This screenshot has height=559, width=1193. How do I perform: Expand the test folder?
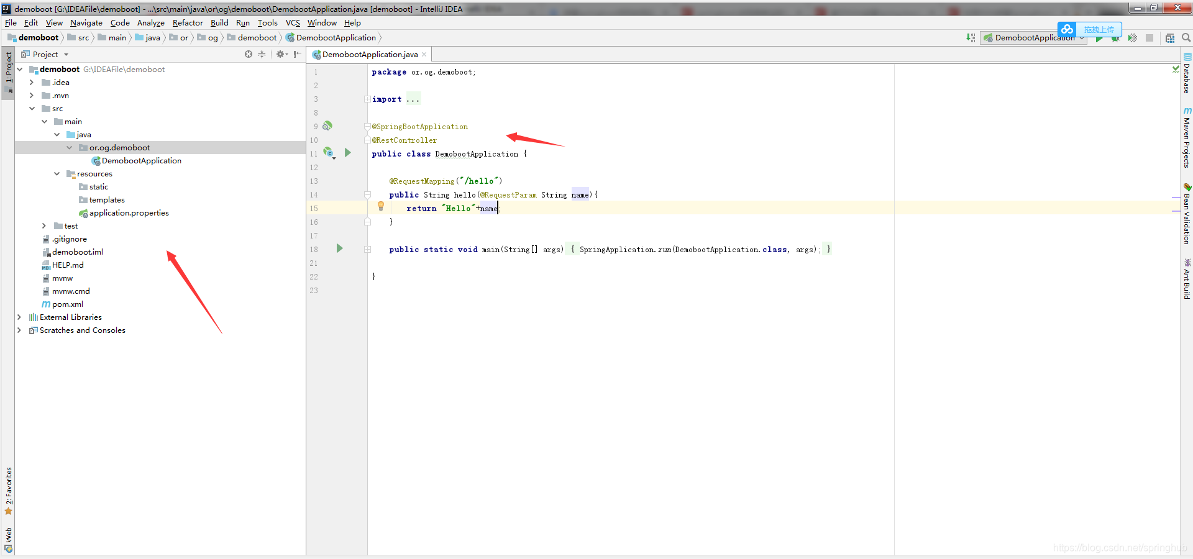click(44, 226)
